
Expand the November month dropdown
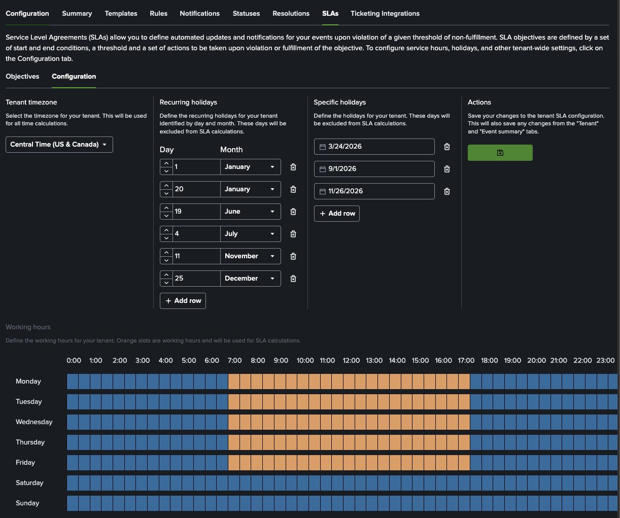click(250, 256)
